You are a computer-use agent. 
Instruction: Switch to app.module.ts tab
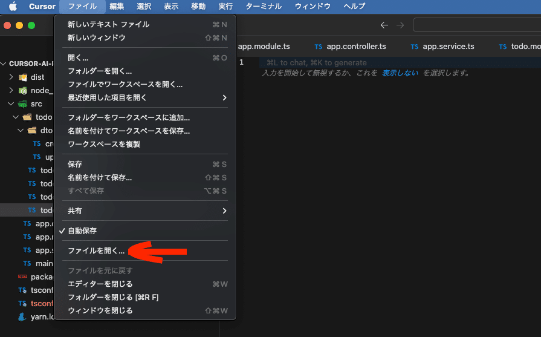point(264,46)
